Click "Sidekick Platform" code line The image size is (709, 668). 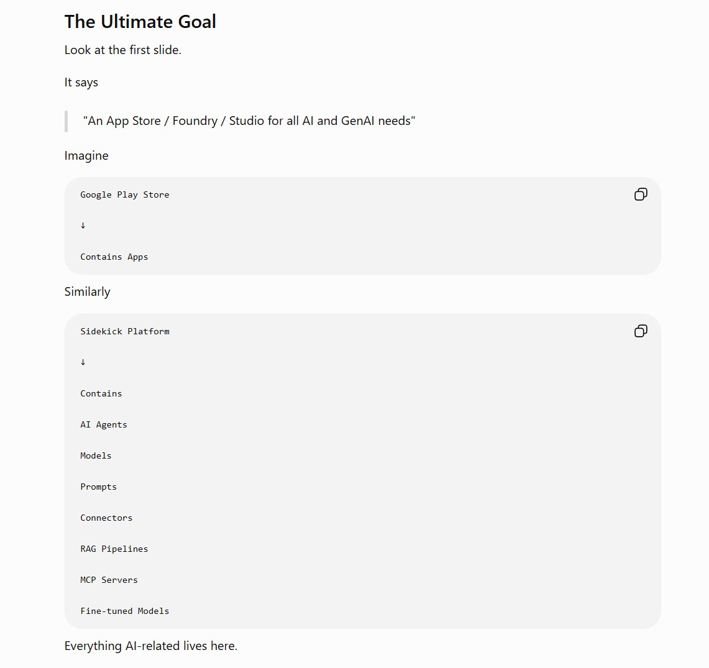click(125, 331)
